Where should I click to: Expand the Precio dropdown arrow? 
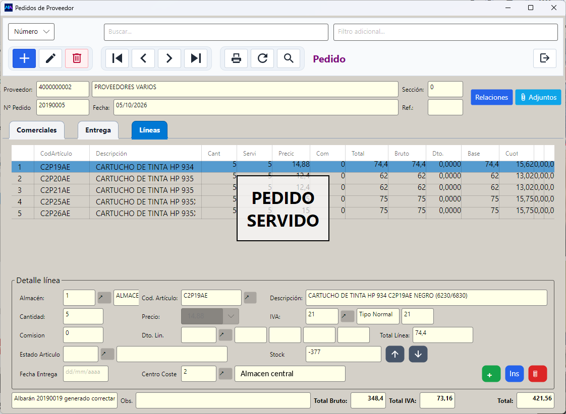tap(231, 316)
